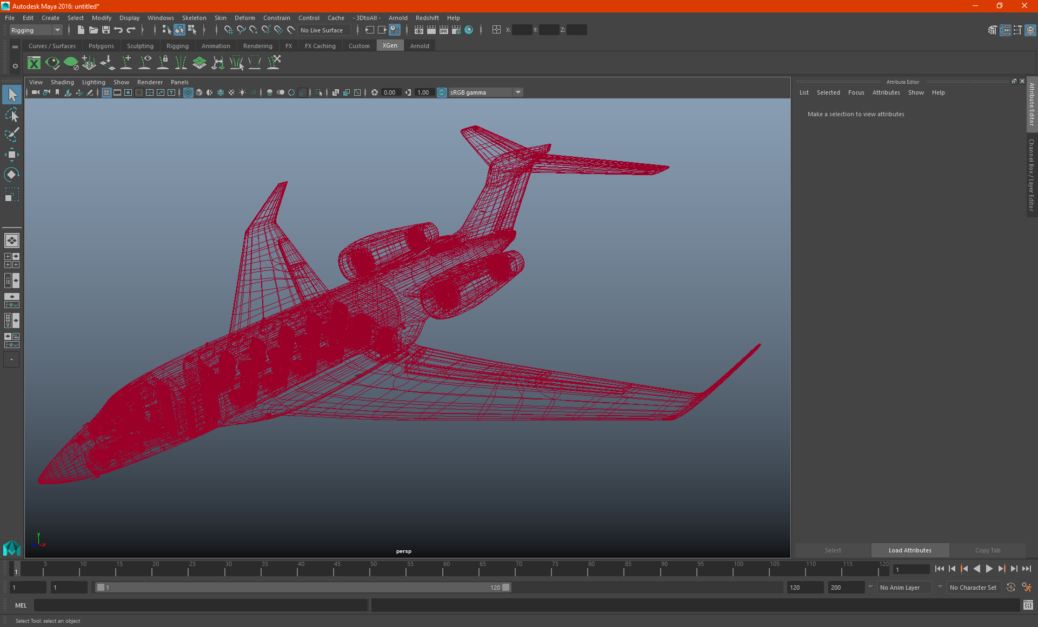Toggle the film gate in viewport
This screenshot has height=627, width=1038.
117,92
